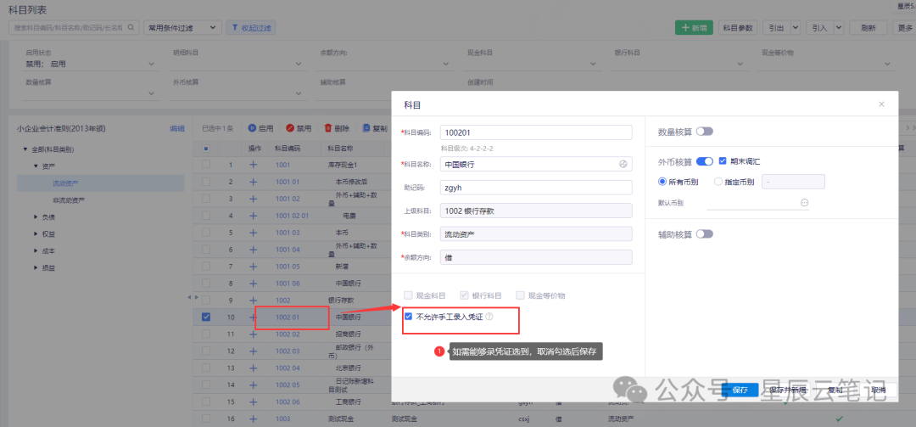Click the plus icon in row 1002 银行存款
Screen dimensions: 916x427
[x=254, y=301]
